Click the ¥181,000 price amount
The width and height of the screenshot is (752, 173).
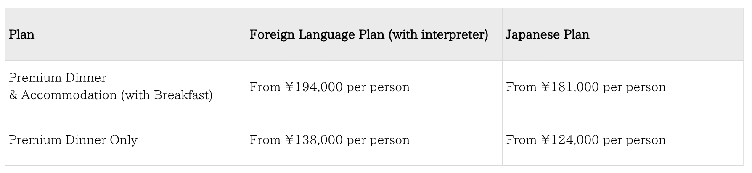pos(570,87)
